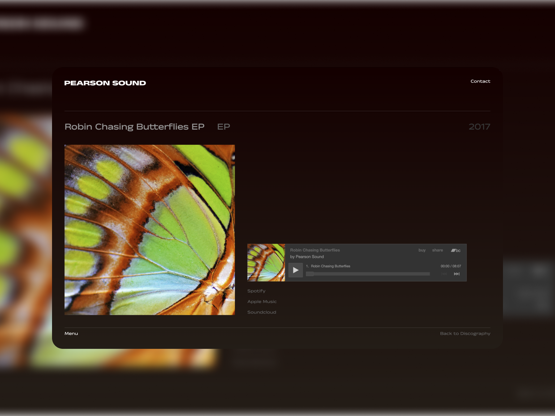Seek on the player progress bar

click(x=368, y=274)
